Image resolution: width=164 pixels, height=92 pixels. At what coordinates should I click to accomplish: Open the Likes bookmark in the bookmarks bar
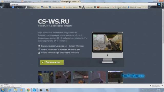44,7
